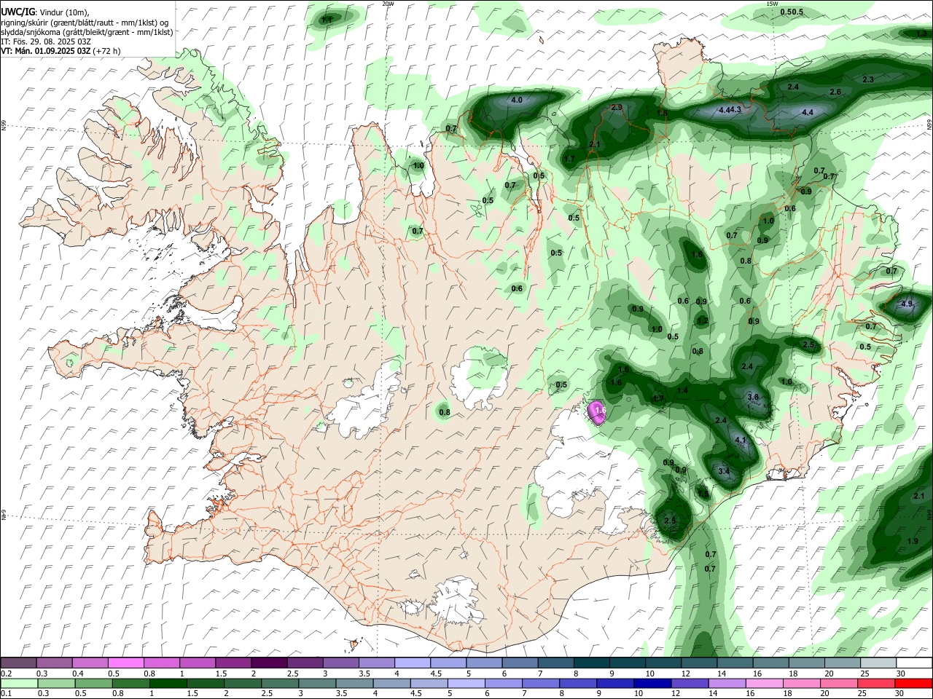Click the legend number '0.1' under the green scale
The image size is (933, 699).
click(6, 694)
